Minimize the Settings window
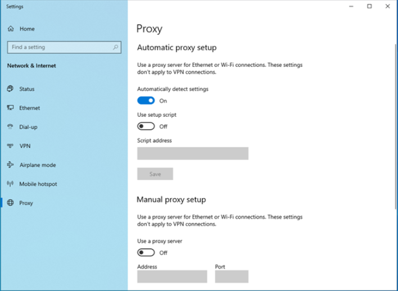The image size is (398, 291). click(x=351, y=6)
